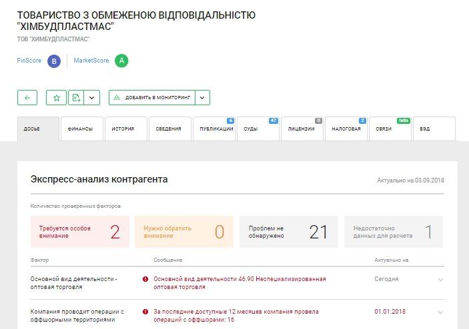Click the 'Актуально на' column header
This screenshot has width=469, height=329.
point(391,260)
